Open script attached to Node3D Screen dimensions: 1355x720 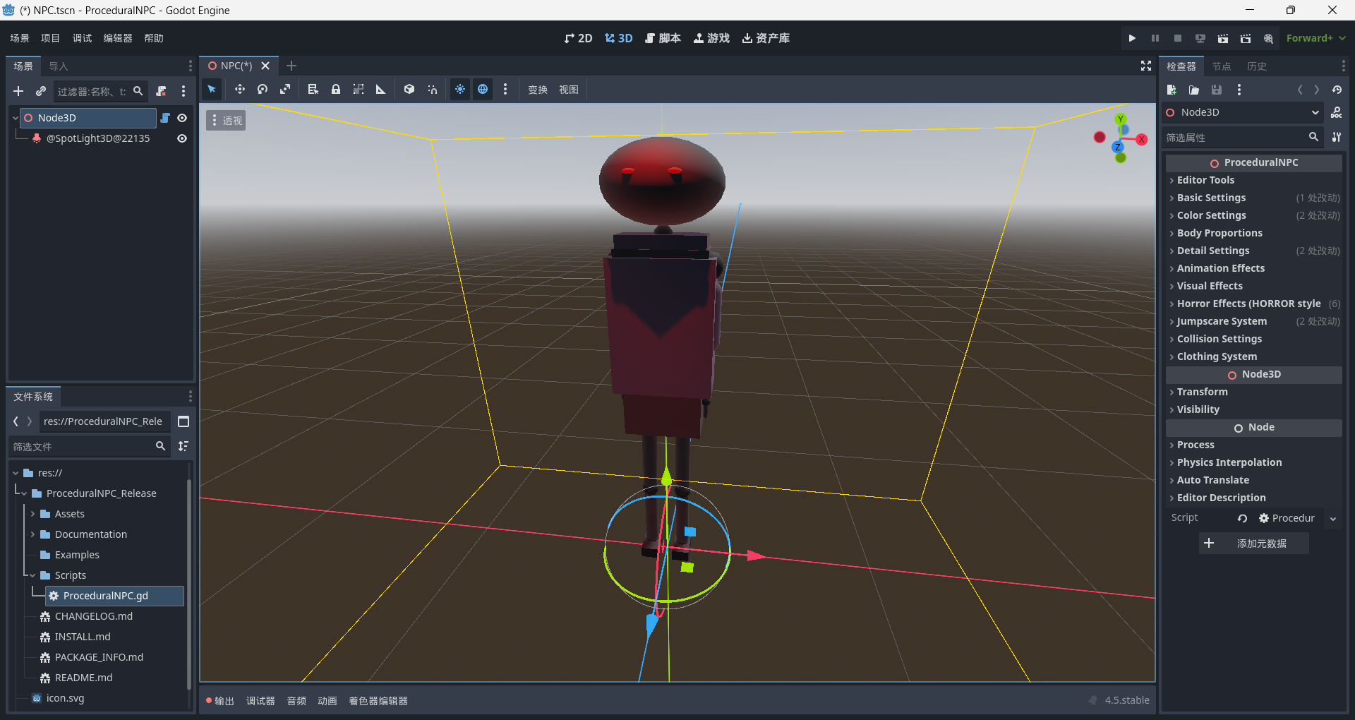tap(165, 118)
